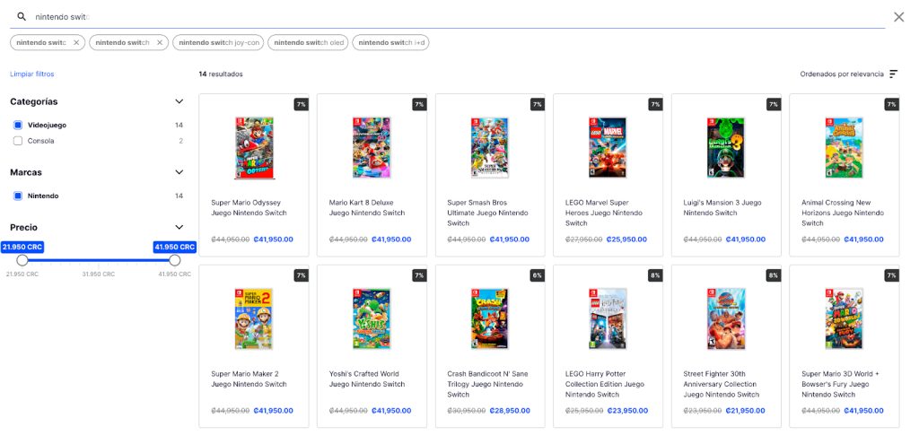919x444 pixels.
Task: Collapse the Marcas filter section
Action: (x=179, y=172)
